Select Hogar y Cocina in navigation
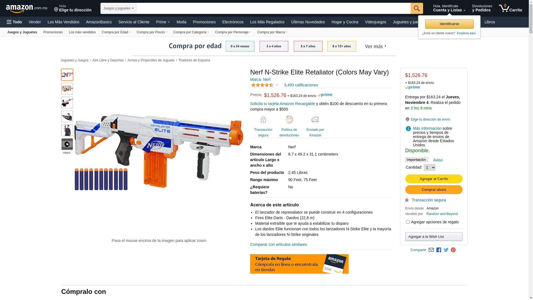Screen dimensions: 533x300 tap(345, 22)
